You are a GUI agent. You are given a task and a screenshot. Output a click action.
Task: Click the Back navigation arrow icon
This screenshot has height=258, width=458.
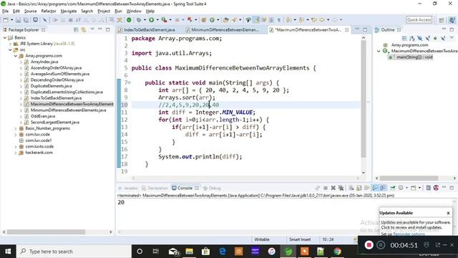tap(322, 20)
